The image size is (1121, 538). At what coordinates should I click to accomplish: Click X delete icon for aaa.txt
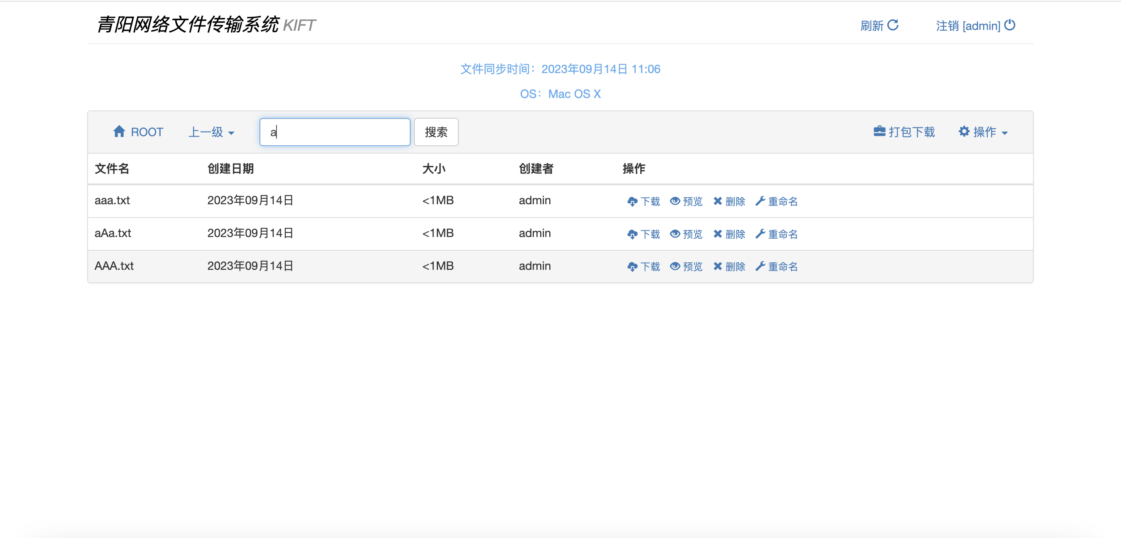(x=717, y=201)
